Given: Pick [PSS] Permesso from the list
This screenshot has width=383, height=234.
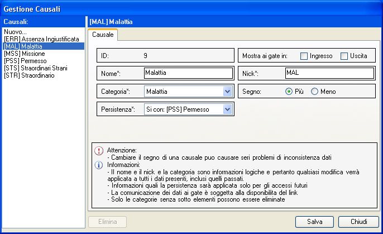Looking at the screenshot, I should [x=25, y=61].
